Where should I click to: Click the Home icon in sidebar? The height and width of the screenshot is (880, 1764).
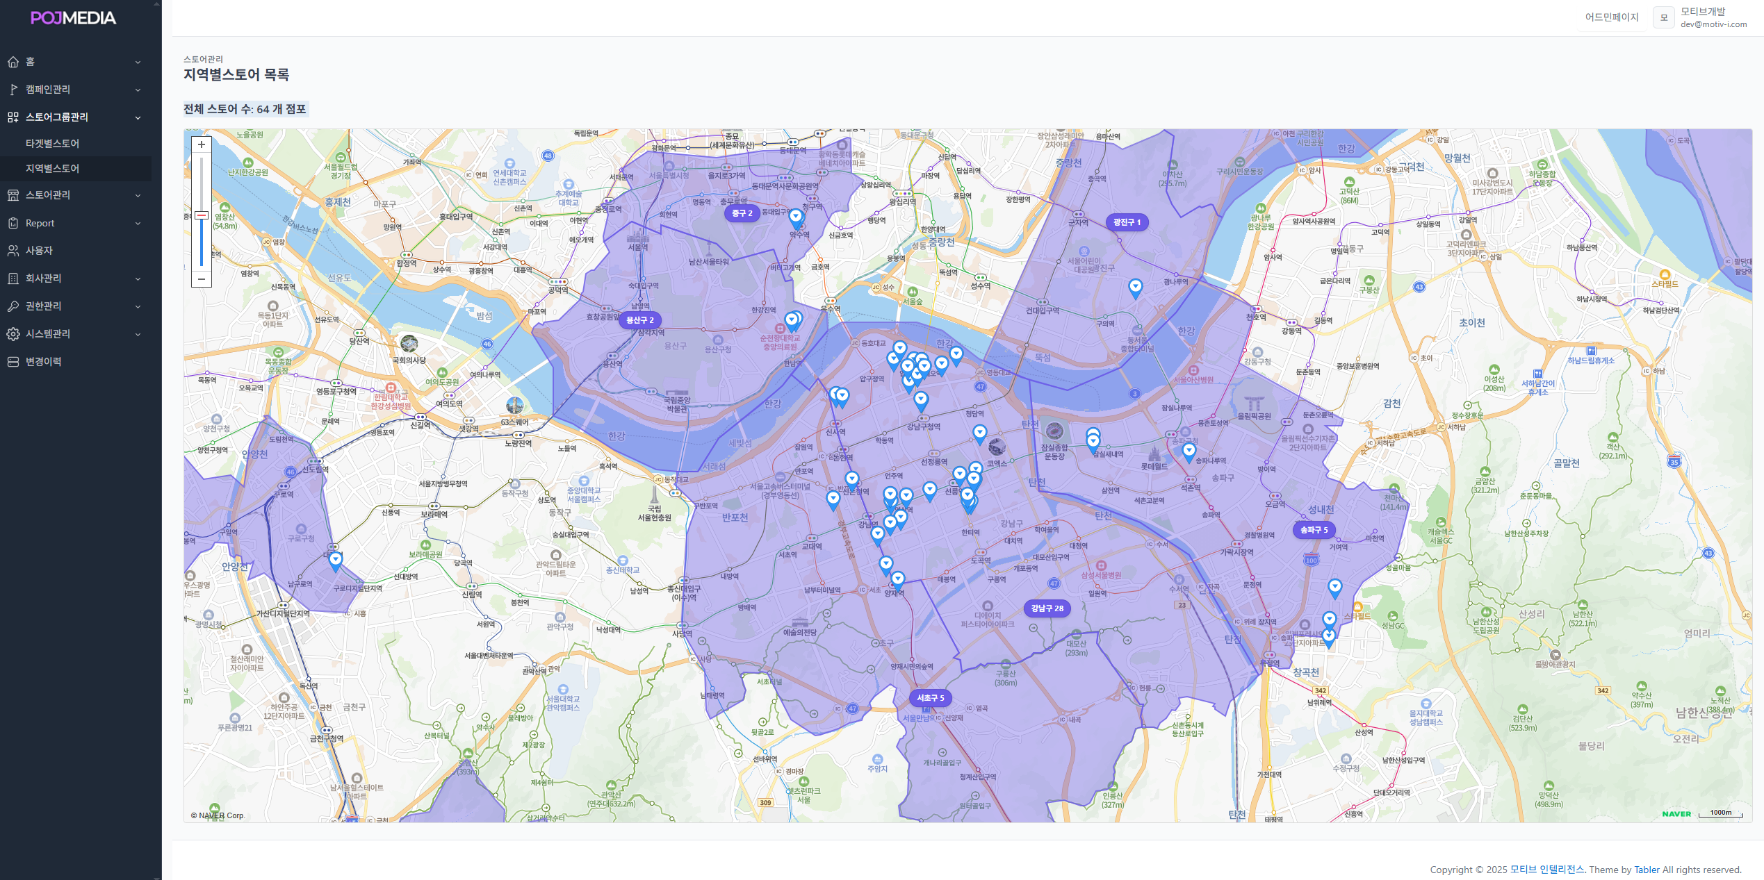(x=13, y=62)
